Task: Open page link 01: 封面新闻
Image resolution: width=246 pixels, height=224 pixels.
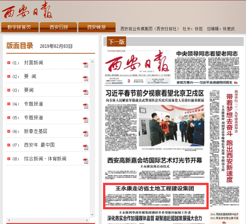Action: point(33,63)
